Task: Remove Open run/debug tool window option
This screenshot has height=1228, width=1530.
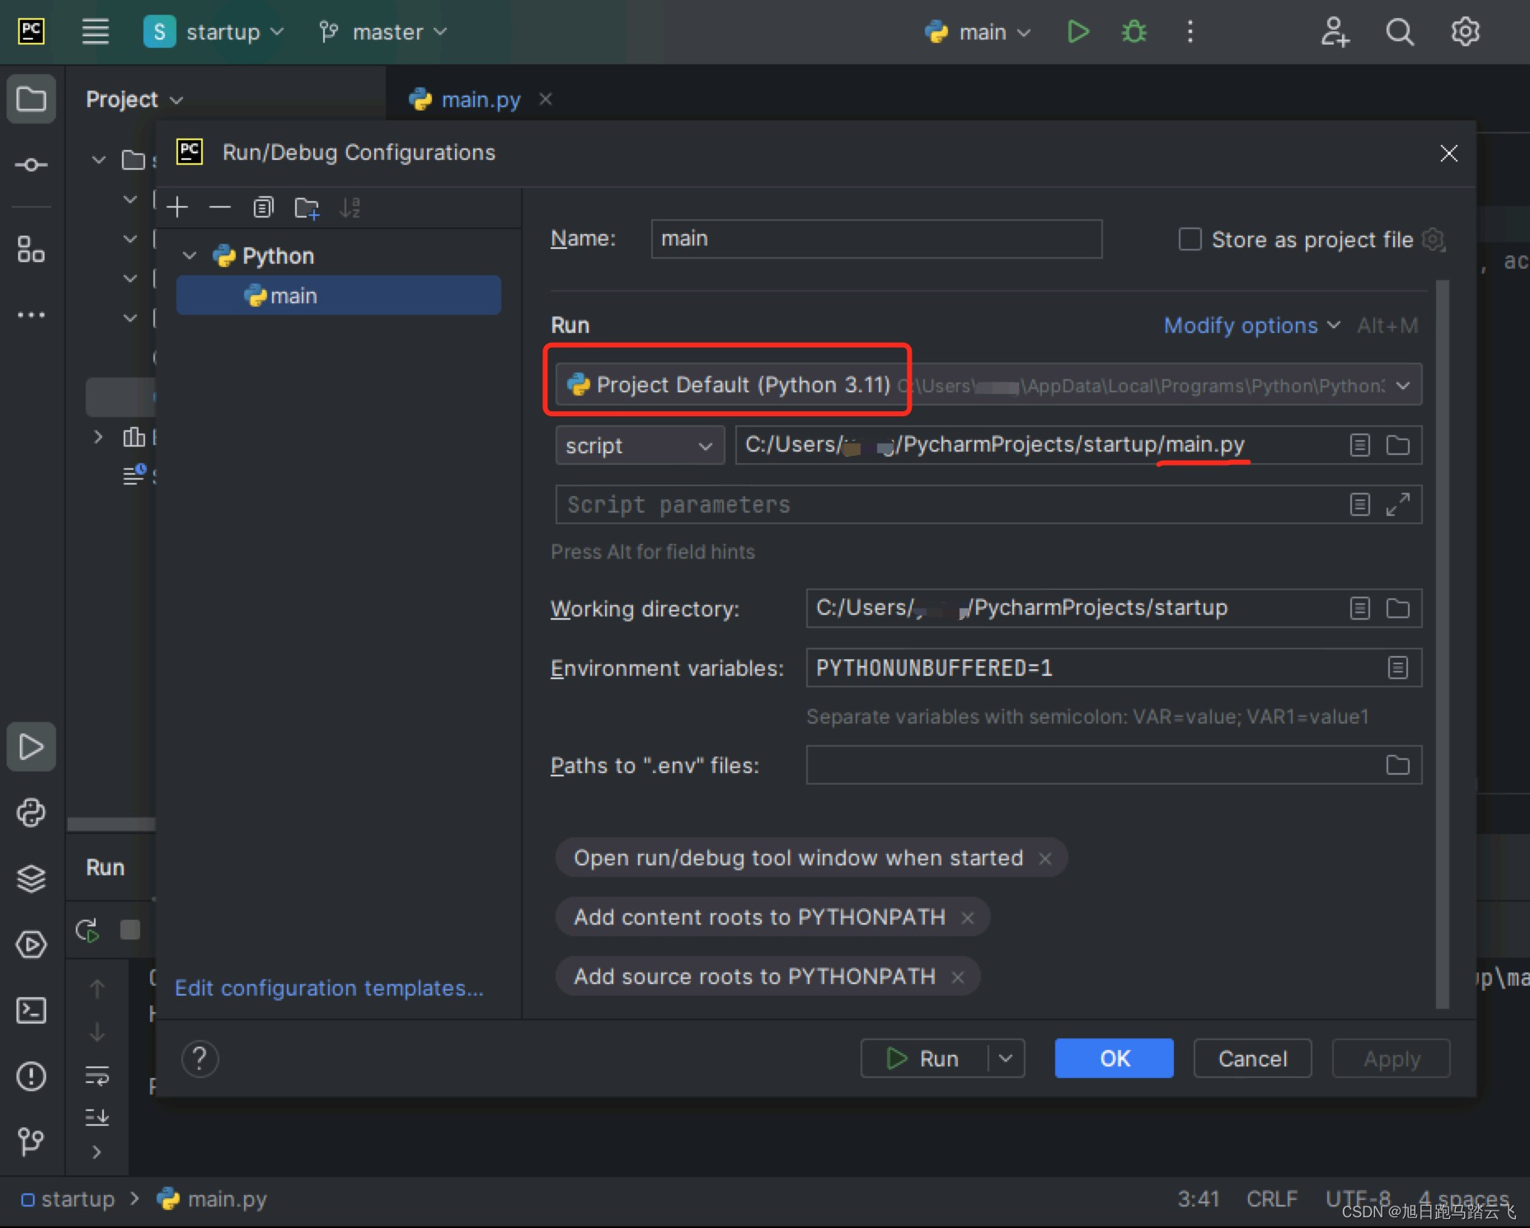Action: coord(1045,859)
